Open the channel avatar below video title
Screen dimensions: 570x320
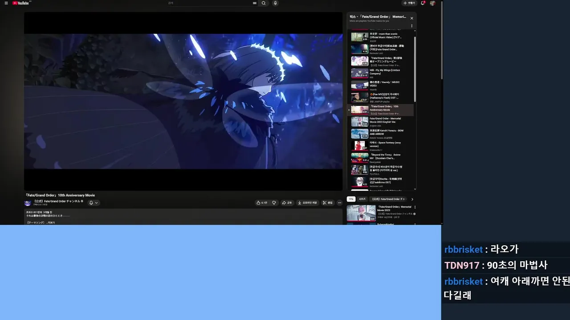click(x=28, y=203)
